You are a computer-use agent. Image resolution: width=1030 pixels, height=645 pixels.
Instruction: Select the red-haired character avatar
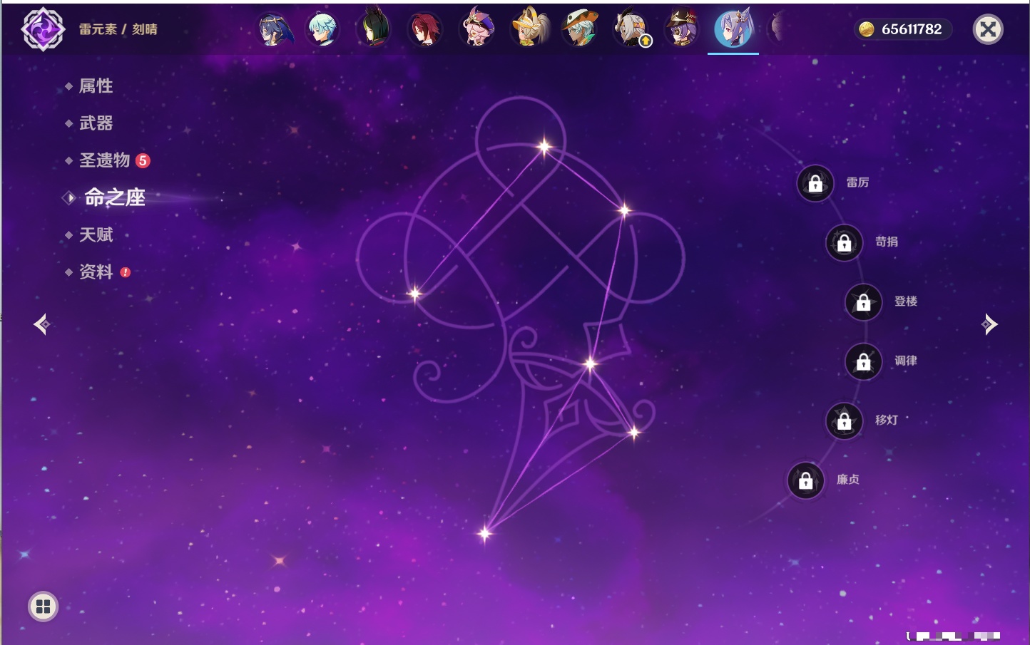point(425,29)
